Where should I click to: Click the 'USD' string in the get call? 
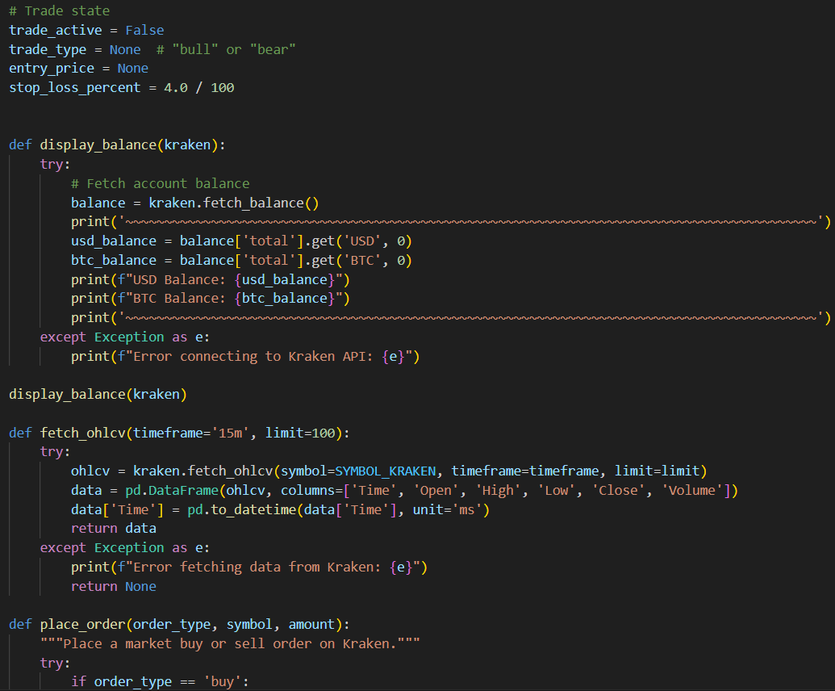(362, 241)
